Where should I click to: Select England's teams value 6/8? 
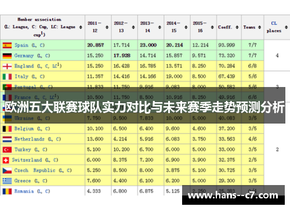252,66
